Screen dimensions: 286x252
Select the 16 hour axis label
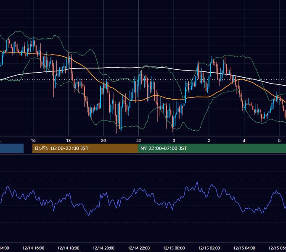coord(33,141)
